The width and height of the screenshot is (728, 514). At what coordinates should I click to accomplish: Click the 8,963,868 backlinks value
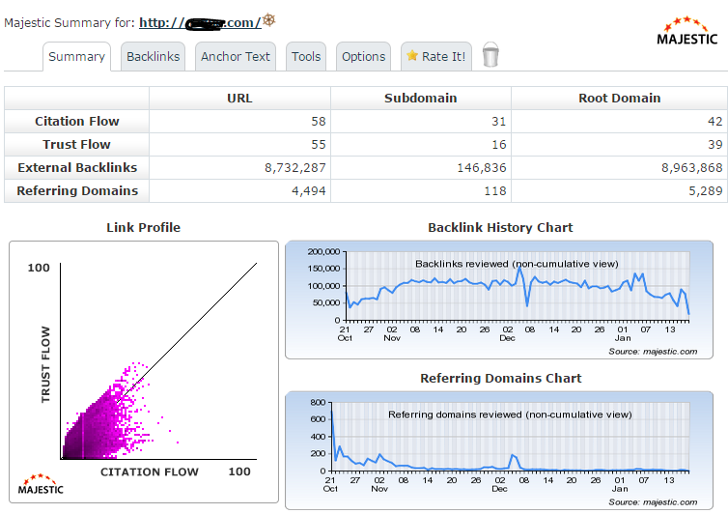click(x=691, y=168)
